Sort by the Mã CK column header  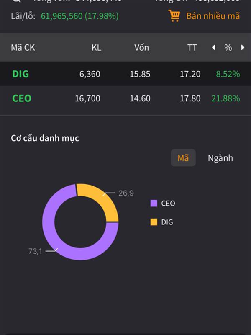(23, 48)
